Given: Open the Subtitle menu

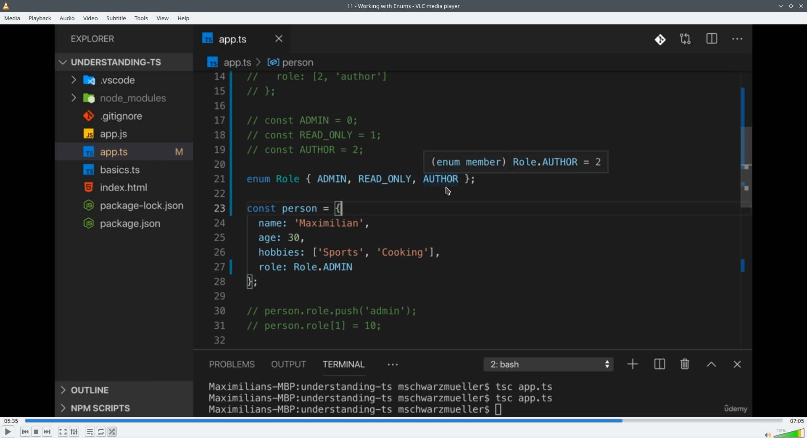Looking at the screenshot, I should [x=116, y=18].
